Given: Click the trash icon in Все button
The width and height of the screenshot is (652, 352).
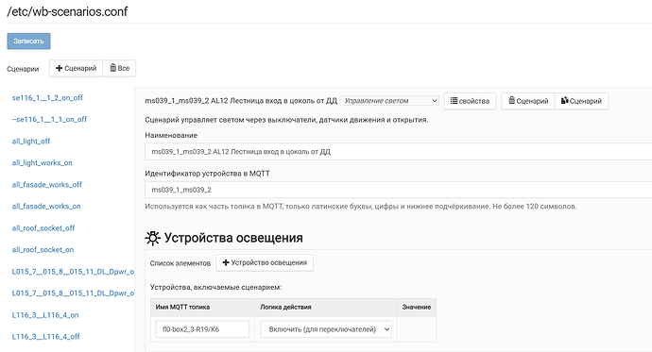Looking at the screenshot, I should coord(112,68).
